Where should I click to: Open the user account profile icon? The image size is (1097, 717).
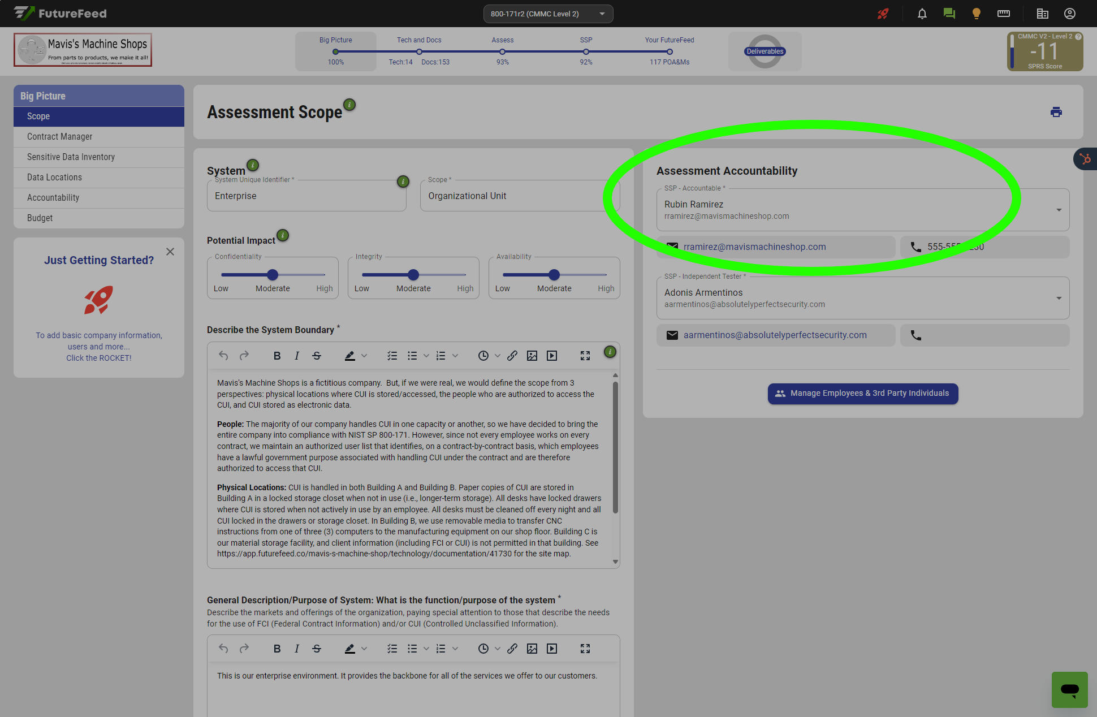point(1069,14)
